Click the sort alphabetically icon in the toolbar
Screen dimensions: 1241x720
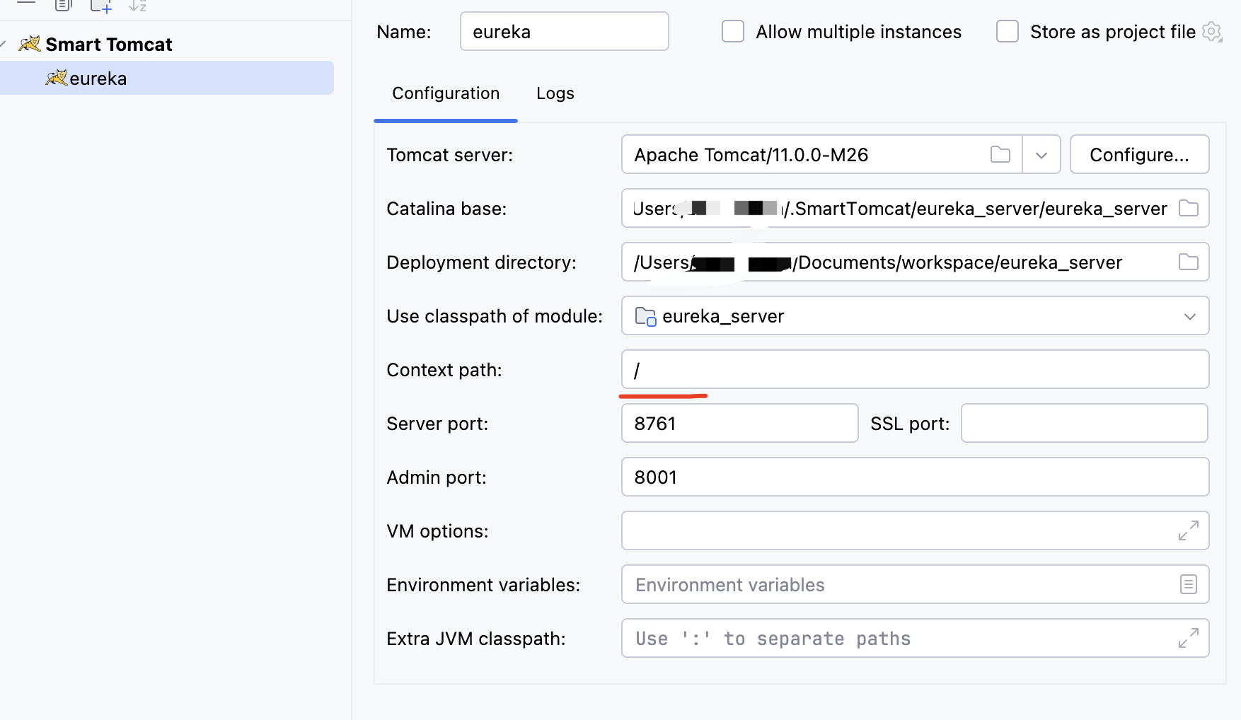pyautogui.click(x=138, y=6)
